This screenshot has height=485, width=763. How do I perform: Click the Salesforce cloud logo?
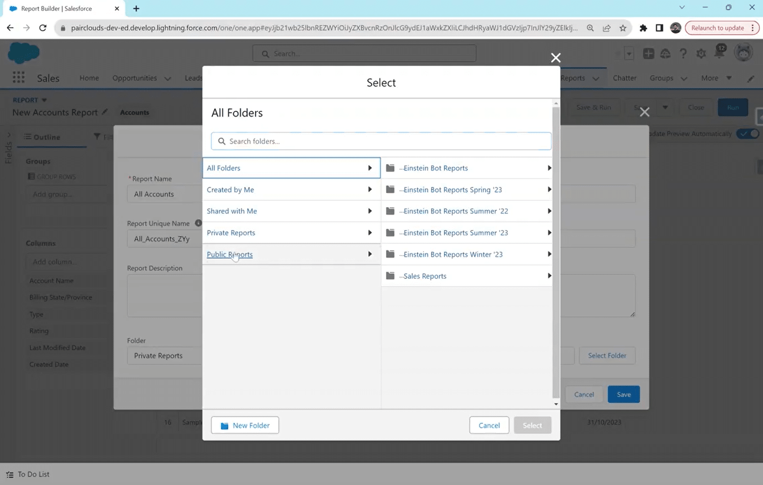(x=23, y=53)
